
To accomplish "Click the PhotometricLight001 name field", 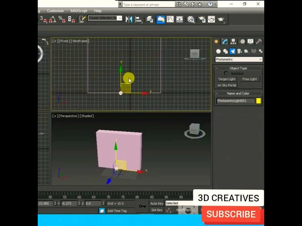I will click(235, 101).
